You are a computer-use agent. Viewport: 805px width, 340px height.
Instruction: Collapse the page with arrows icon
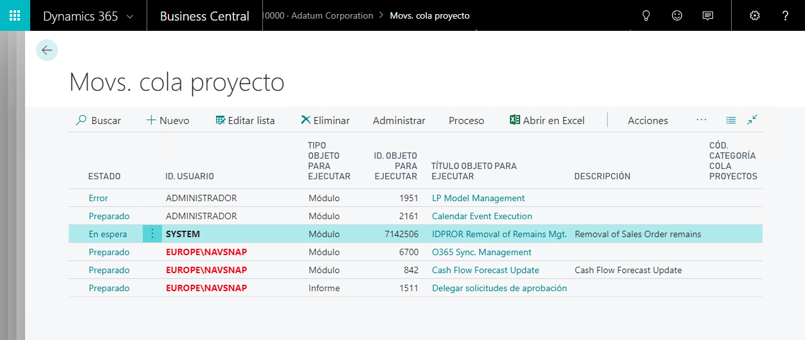click(x=752, y=120)
